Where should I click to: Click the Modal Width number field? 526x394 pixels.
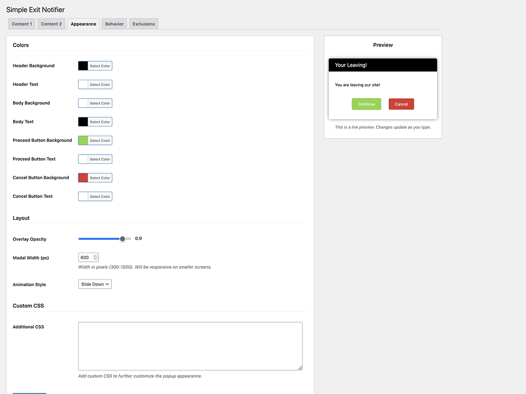point(89,257)
